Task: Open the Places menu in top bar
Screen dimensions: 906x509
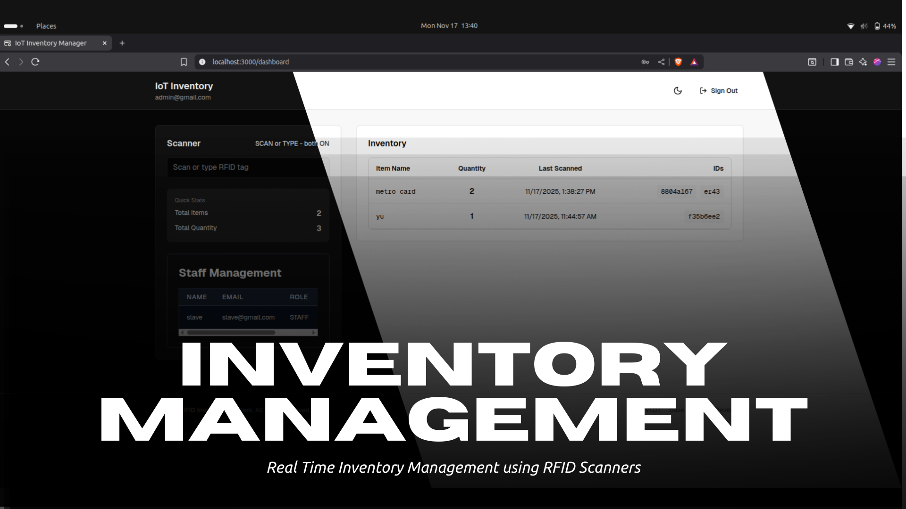Action: pyautogui.click(x=46, y=26)
